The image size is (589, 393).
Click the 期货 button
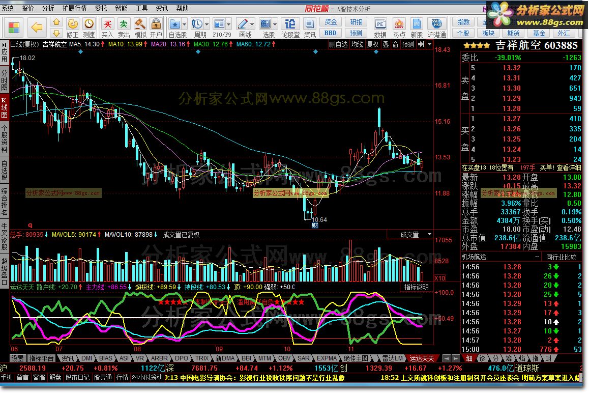coord(514,33)
